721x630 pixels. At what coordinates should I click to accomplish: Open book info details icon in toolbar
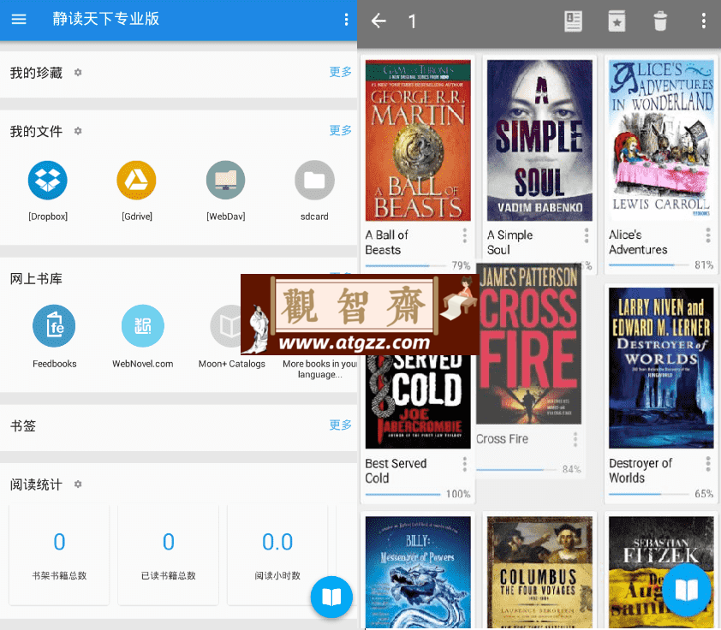click(x=574, y=21)
